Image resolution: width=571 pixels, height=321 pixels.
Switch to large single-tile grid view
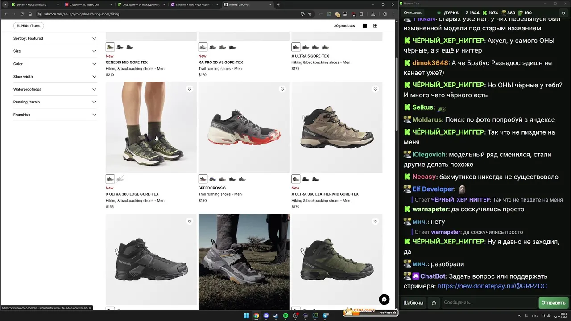(364, 26)
